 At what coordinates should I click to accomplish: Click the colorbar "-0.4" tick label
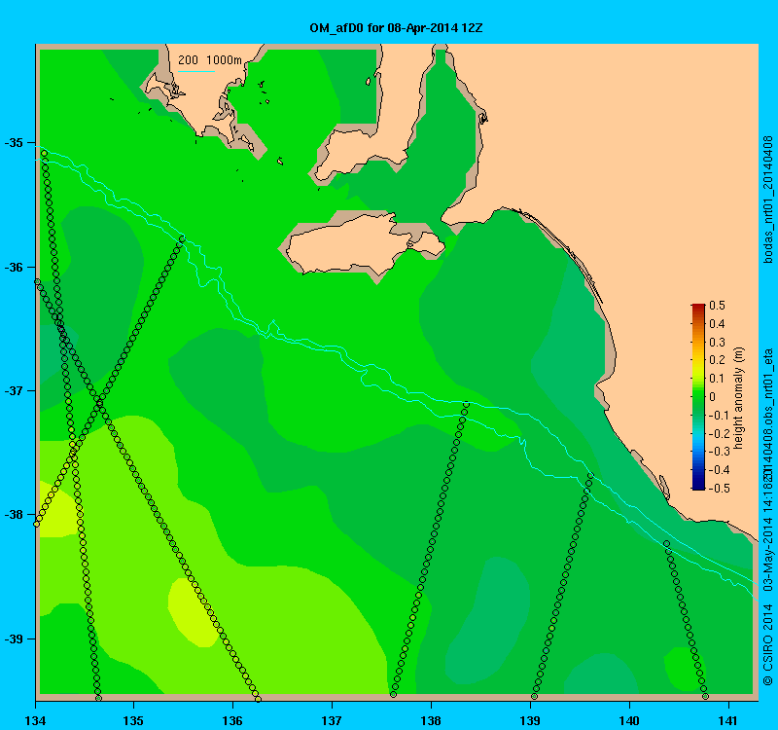[x=718, y=470]
